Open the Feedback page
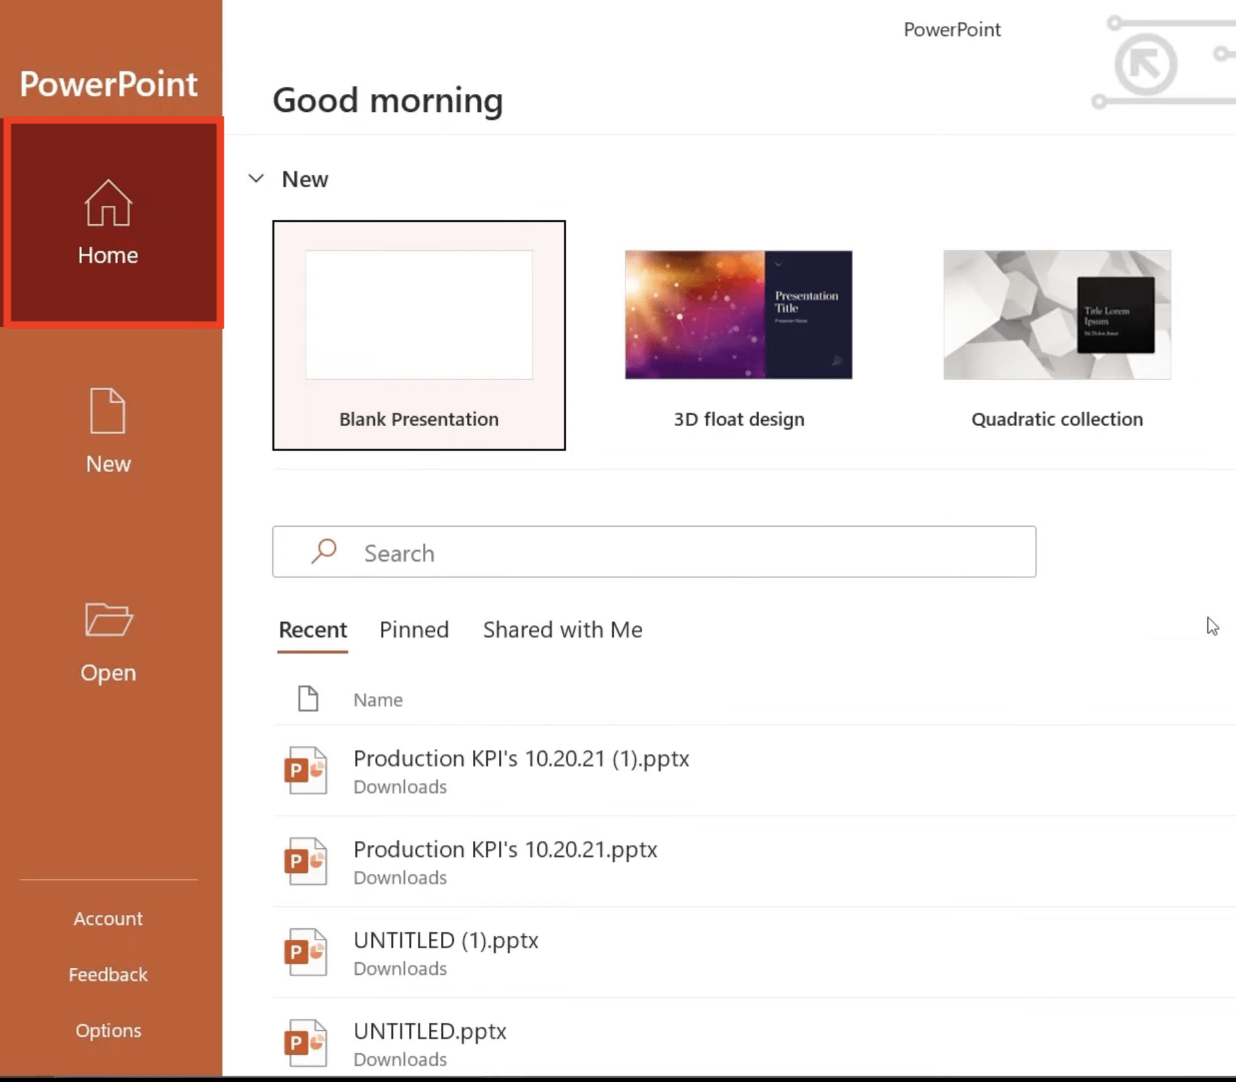 pyautogui.click(x=108, y=974)
